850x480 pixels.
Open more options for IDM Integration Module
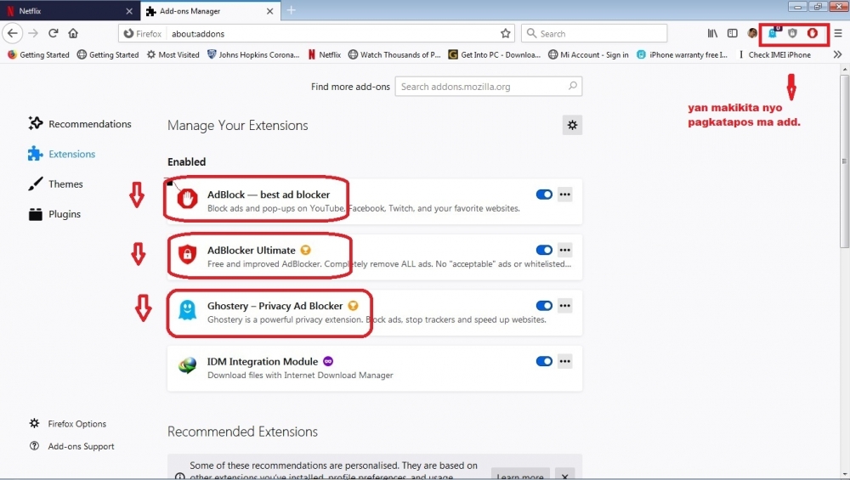[x=565, y=361]
